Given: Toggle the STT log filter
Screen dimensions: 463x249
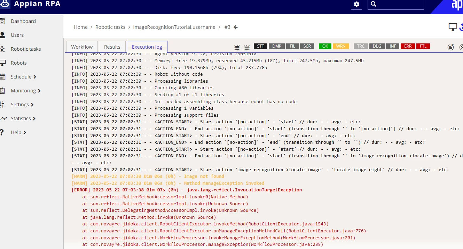Looking at the screenshot, I should (260, 46).
